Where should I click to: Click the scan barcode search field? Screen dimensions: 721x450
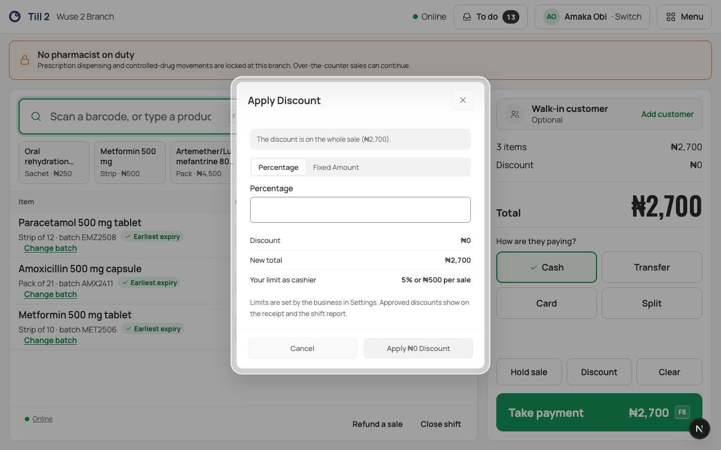(x=130, y=116)
